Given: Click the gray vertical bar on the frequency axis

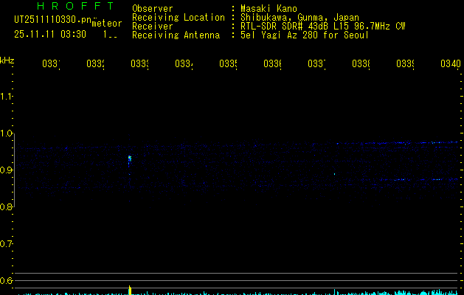Looking at the screenshot, I should 15,170.
